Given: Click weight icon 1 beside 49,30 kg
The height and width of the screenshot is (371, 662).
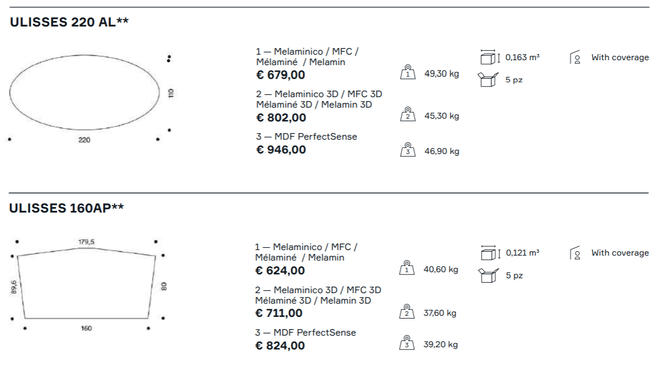Looking at the screenshot, I should (408, 72).
